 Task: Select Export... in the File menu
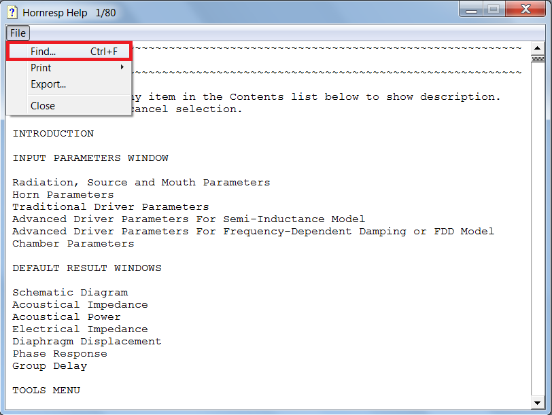(69, 84)
